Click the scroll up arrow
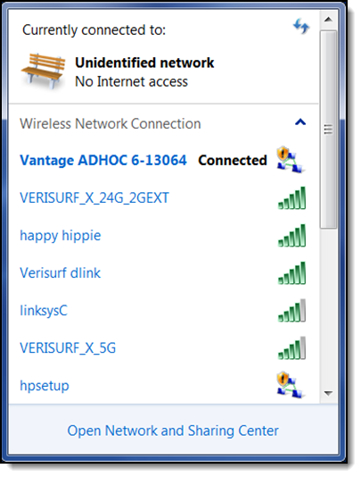Viewport: 361px width, 477px height. pyautogui.click(x=328, y=20)
